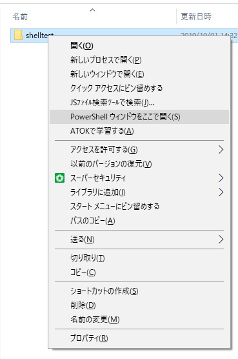Expand the 送る submenu arrow

(x=221, y=240)
